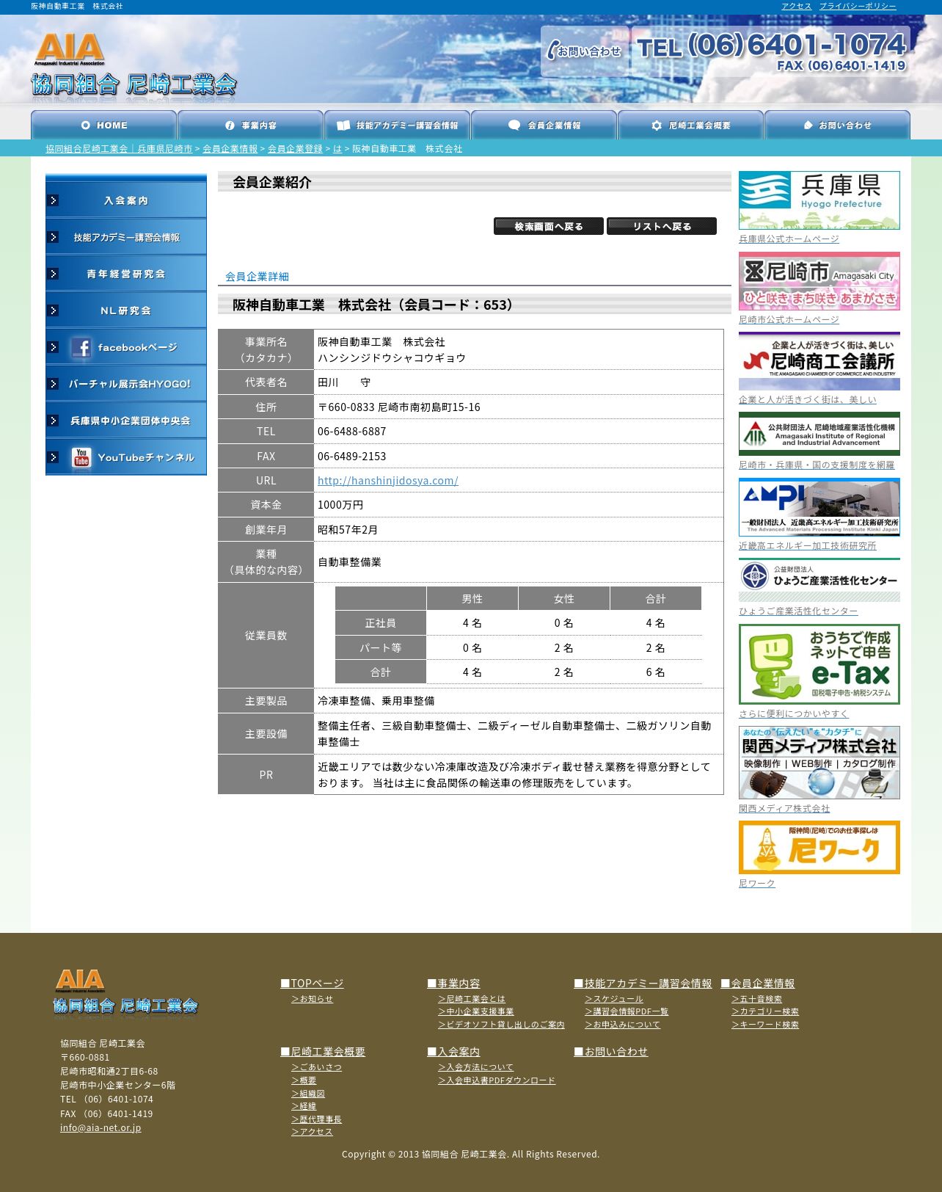This screenshot has height=1192, width=942.
Task: Open the 会員企業情報 navigation tab
Action: 544,125
